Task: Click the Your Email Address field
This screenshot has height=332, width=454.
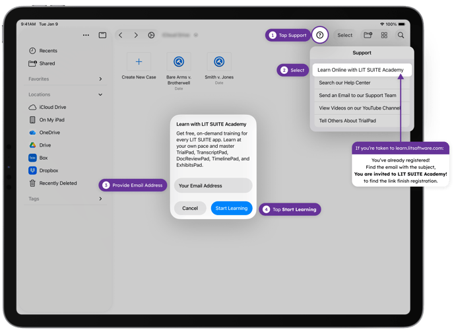Action: [x=213, y=185]
